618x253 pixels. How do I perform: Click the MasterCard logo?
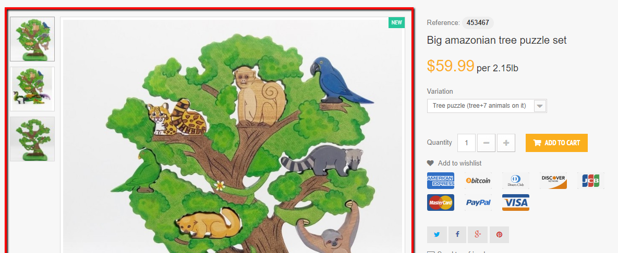point(441,202)
